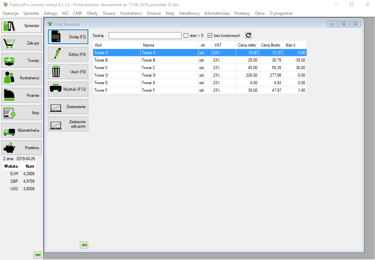Image resolution: width=375 pixels, height=260 pixels.
Task: Uncheck the bez kosztowych checkbox
Action: 210,36
